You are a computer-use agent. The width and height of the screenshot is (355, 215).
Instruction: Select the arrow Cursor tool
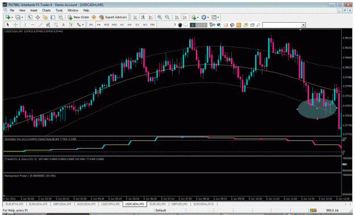pos(8,24)
